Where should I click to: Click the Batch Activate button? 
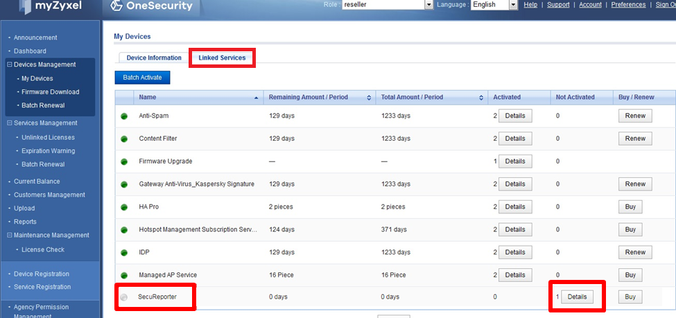click(142, 78)
